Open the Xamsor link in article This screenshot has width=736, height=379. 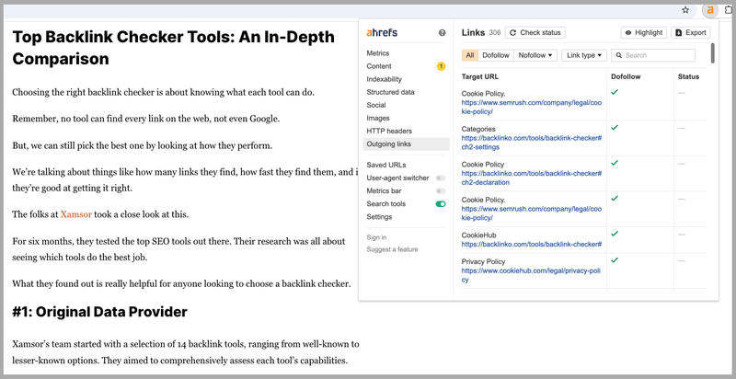point(76,215)
